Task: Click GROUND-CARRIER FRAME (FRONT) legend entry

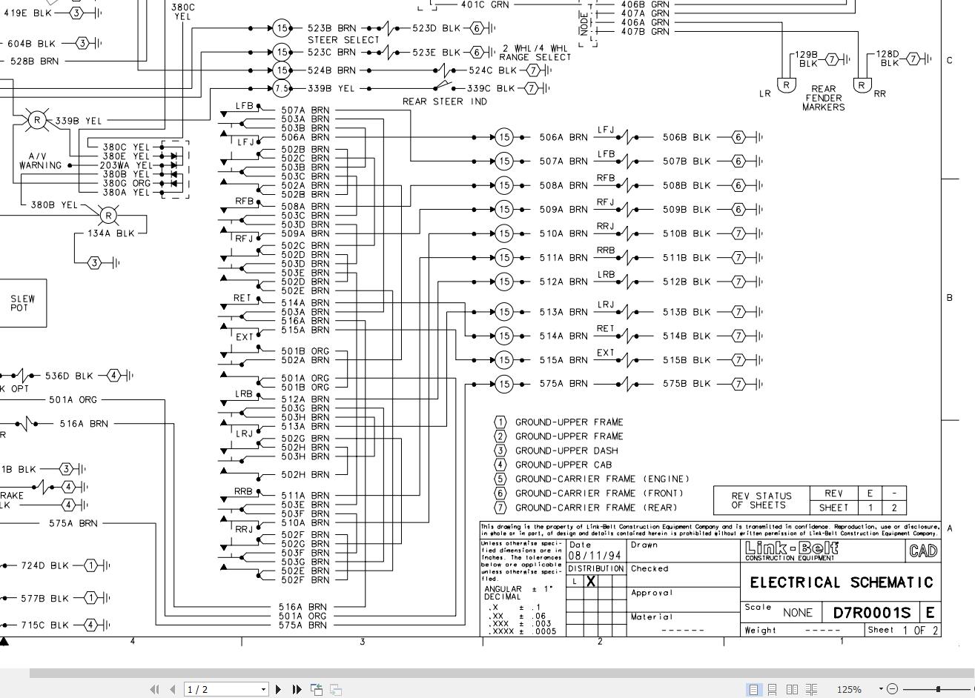Action: pos(599,493)
